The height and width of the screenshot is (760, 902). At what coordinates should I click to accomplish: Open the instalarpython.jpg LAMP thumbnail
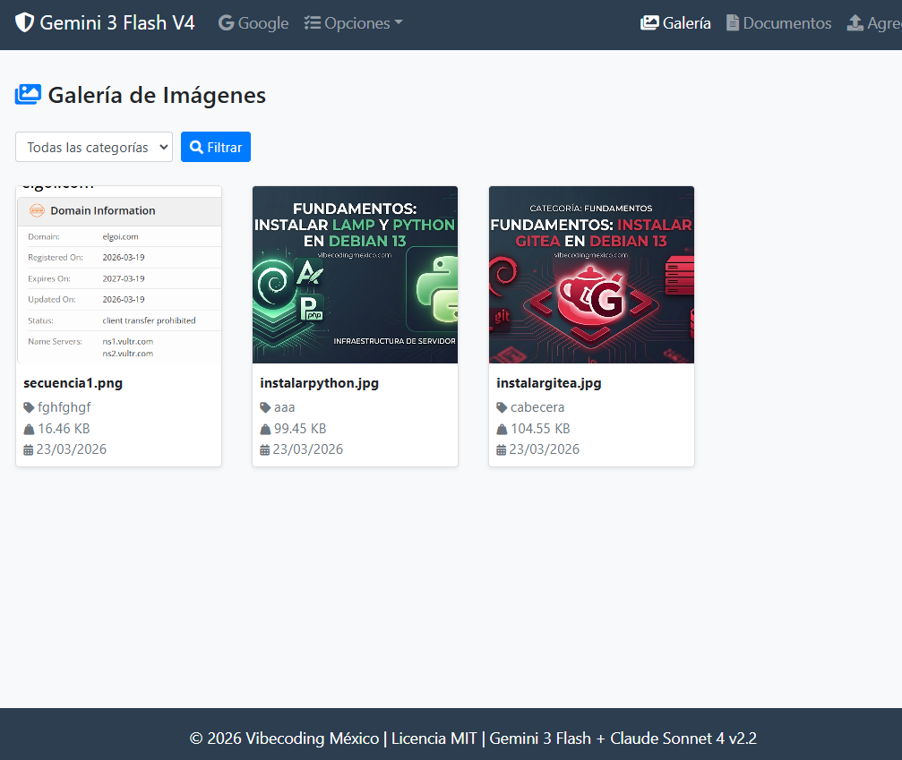[x=356, y=274]
